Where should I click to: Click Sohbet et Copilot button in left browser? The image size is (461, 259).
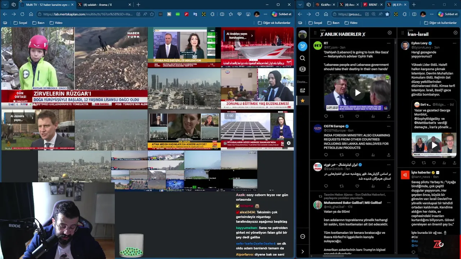(282, 14)
